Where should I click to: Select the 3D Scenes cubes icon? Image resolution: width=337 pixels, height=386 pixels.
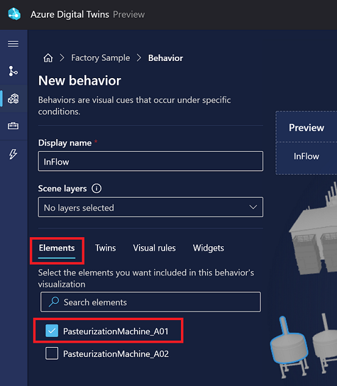tap(13, 99)
